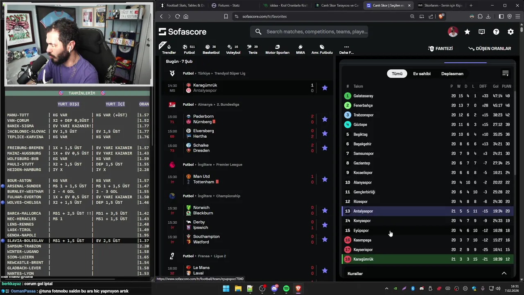Open favorites via the header star icon

(x=467, y=32)
